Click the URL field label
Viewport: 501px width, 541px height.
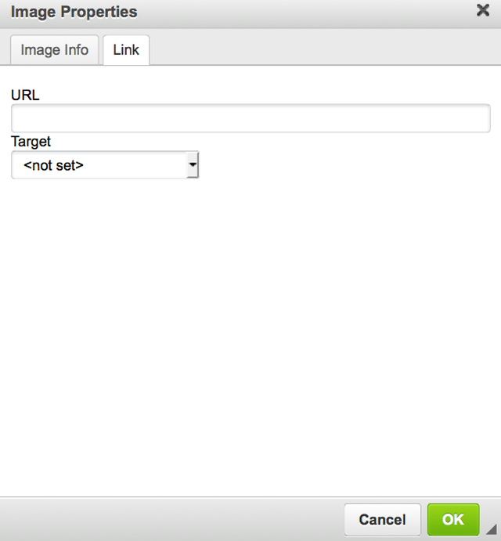tap(25, 96)
